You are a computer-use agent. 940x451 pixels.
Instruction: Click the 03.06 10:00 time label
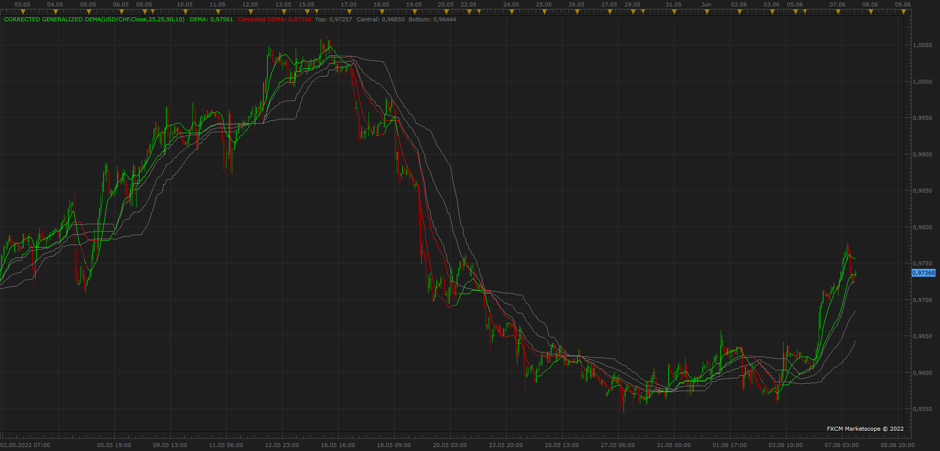click(x=786, y=445)
